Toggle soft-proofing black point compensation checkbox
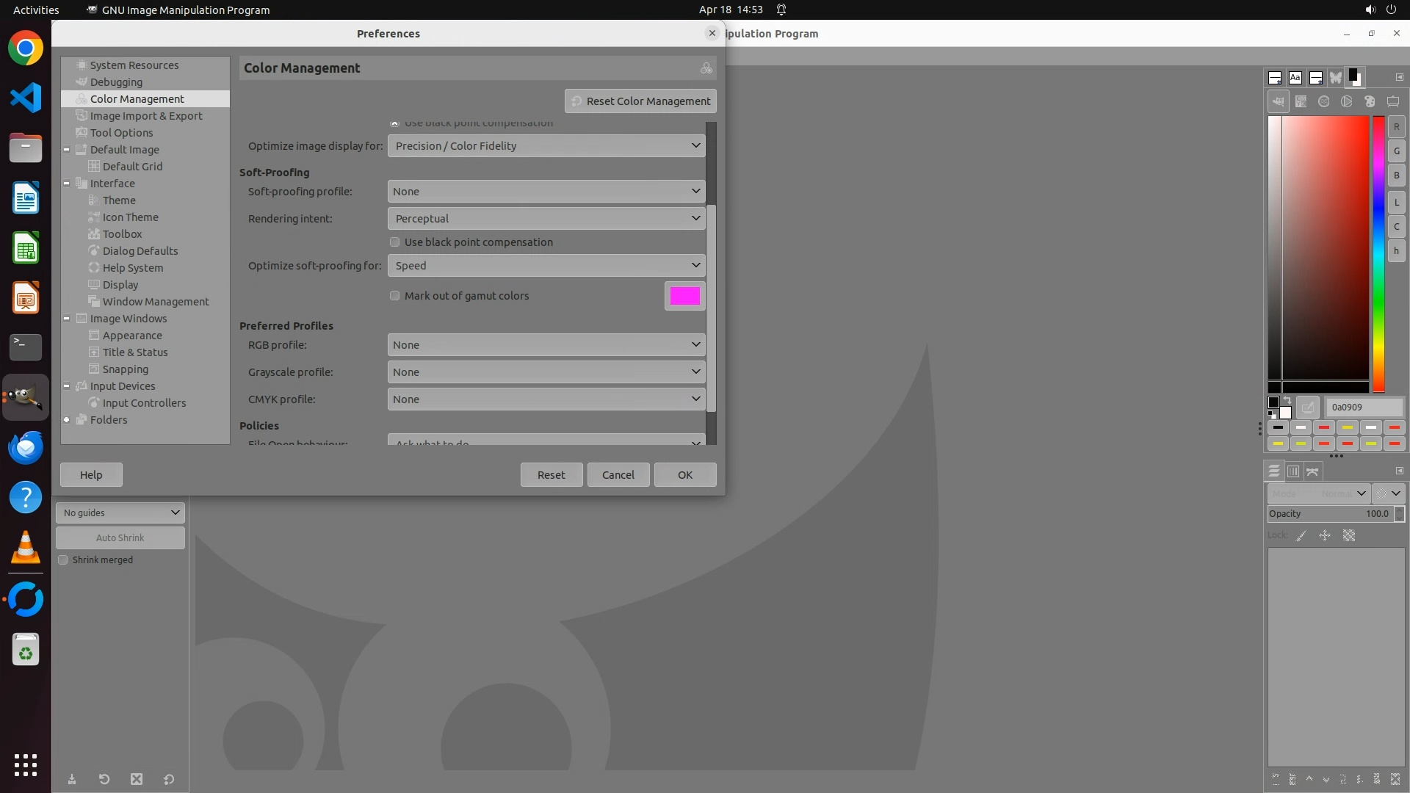The height and width of the screenshot is (793, 1410). [x=395, y=242]
